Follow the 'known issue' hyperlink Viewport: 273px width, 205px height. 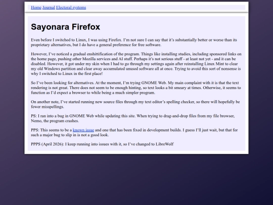[x=83, y=130]
